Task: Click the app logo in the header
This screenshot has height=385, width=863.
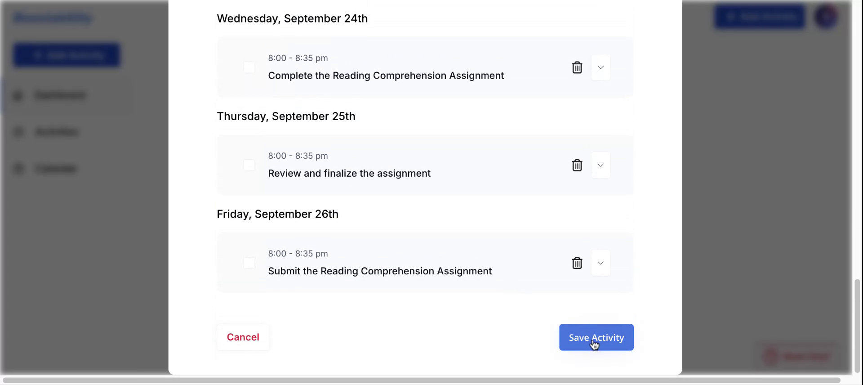Action: point(53,18)
